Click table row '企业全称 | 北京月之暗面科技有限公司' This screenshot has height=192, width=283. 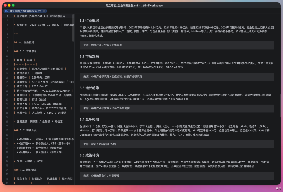(x=40, y=69)
